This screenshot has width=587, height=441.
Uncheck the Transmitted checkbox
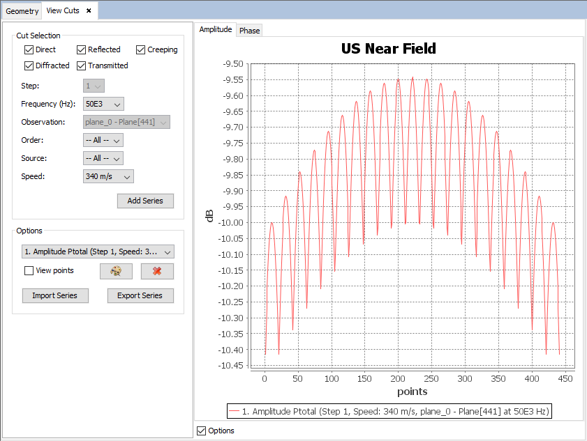click(x=81, y=65)
